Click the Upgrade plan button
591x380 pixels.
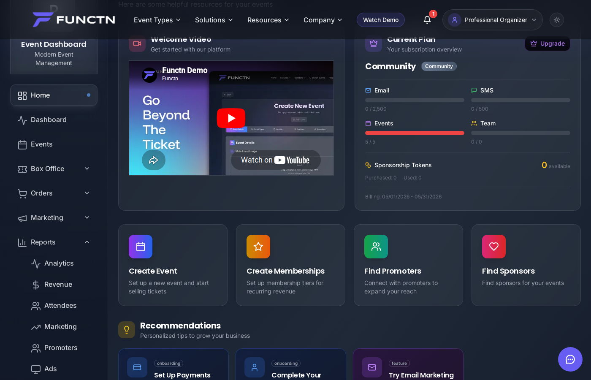[548, 43]
